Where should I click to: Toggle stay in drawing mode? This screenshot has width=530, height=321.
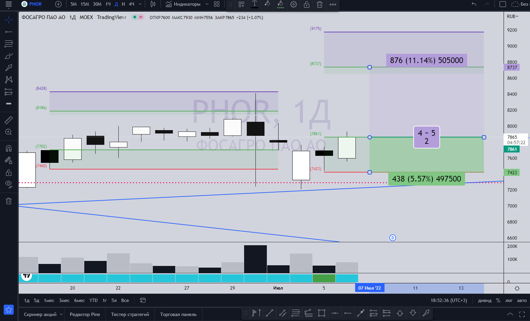click(x=9, y=160)
